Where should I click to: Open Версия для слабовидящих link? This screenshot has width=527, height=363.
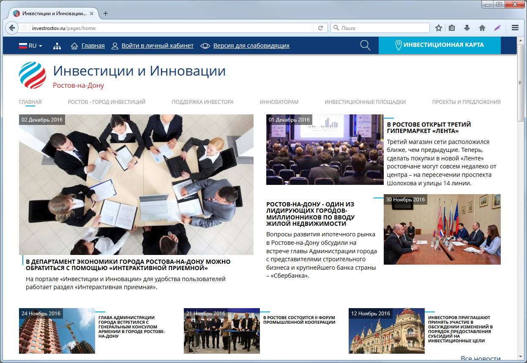[x=251, y=46]
